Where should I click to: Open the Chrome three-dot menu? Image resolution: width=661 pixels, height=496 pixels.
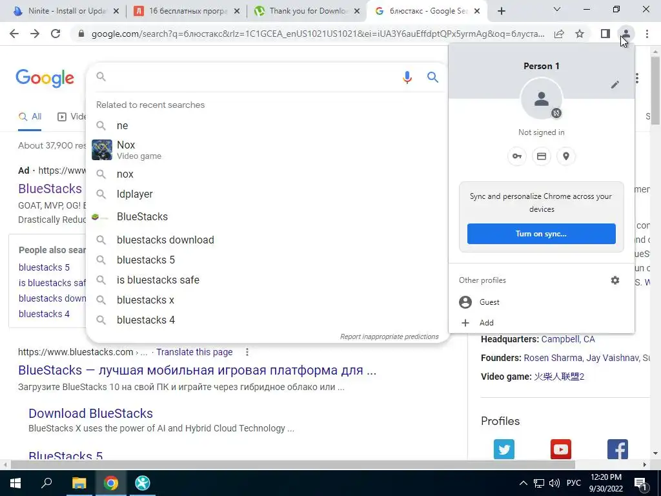pos(647,34)
